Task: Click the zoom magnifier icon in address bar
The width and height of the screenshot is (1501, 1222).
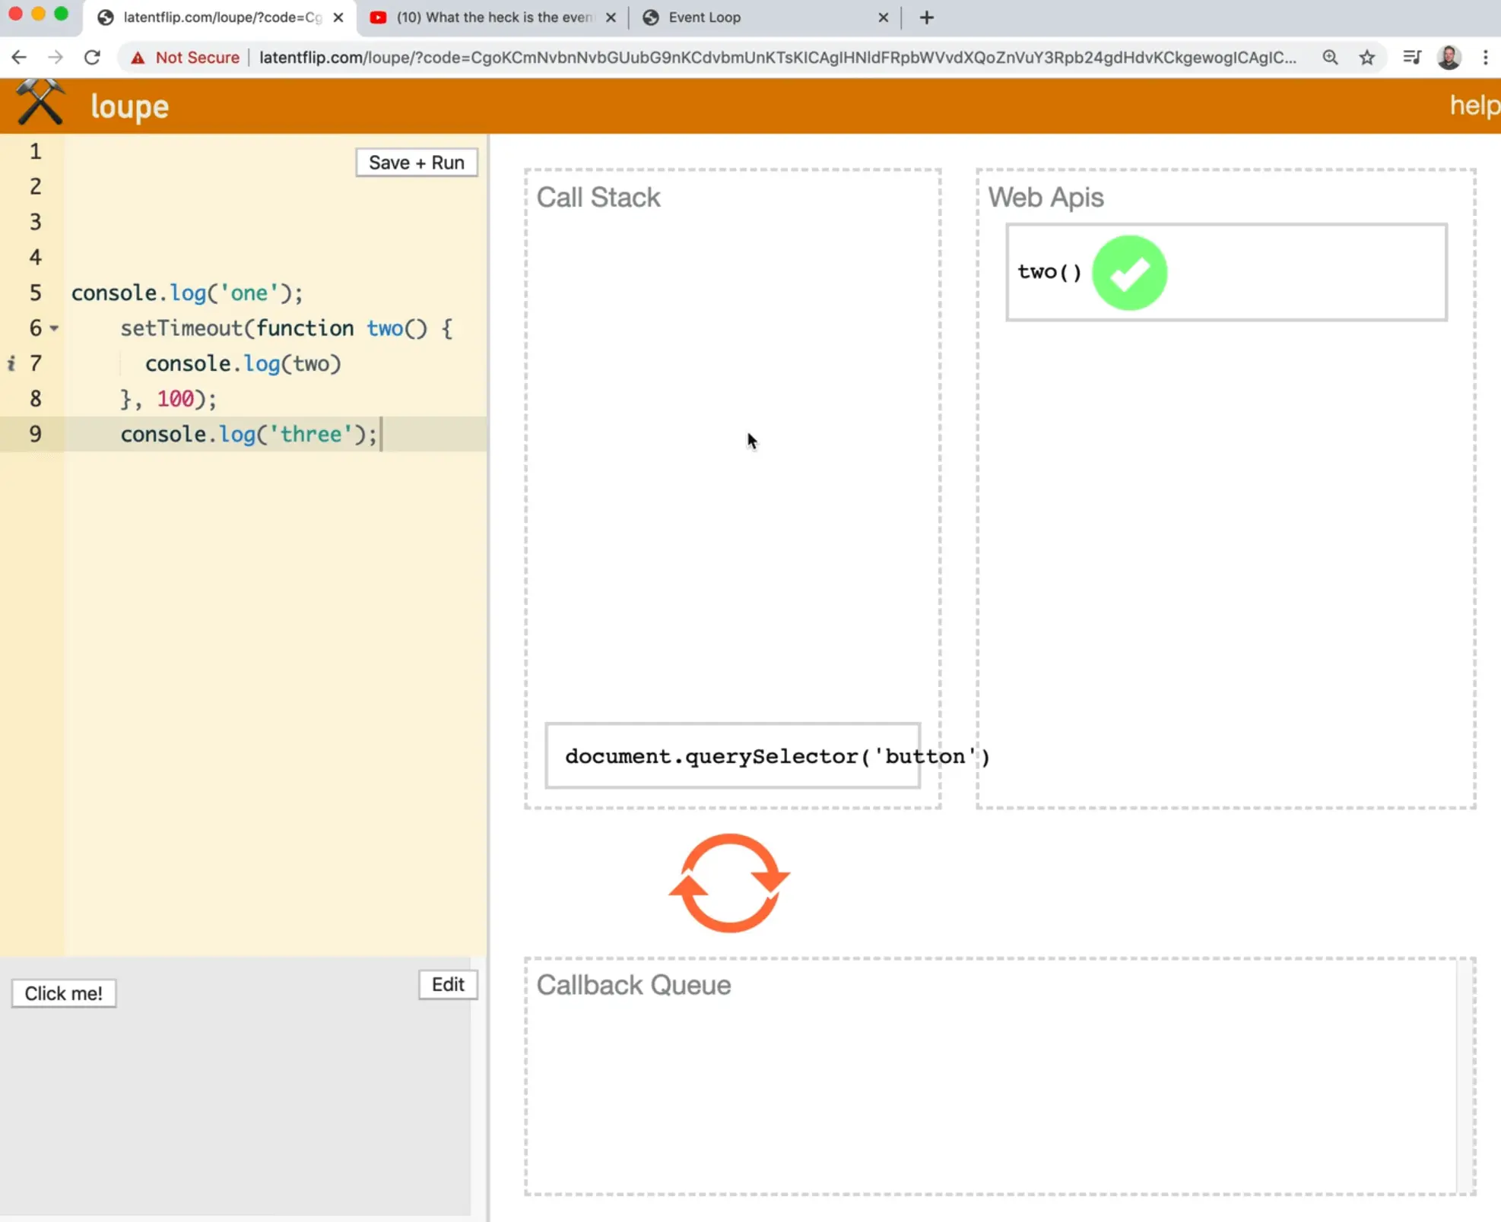Action: tap(1330, 58)
